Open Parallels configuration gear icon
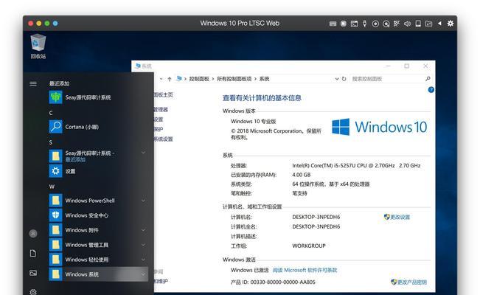The width and height of the screenshot is (480, 295). (451, 24)
